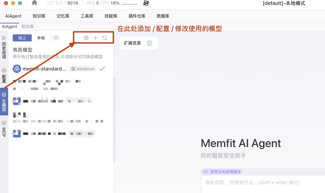Click the address 127.0.0.1 9016
Screen dimensions: 325x193
(x=62, y=3)
